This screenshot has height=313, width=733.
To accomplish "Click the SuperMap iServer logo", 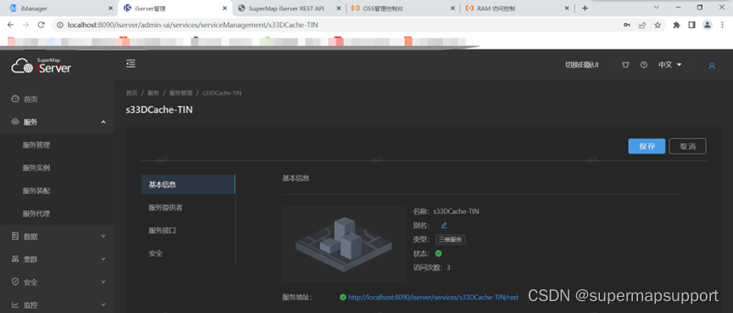I will pos(42,65).
